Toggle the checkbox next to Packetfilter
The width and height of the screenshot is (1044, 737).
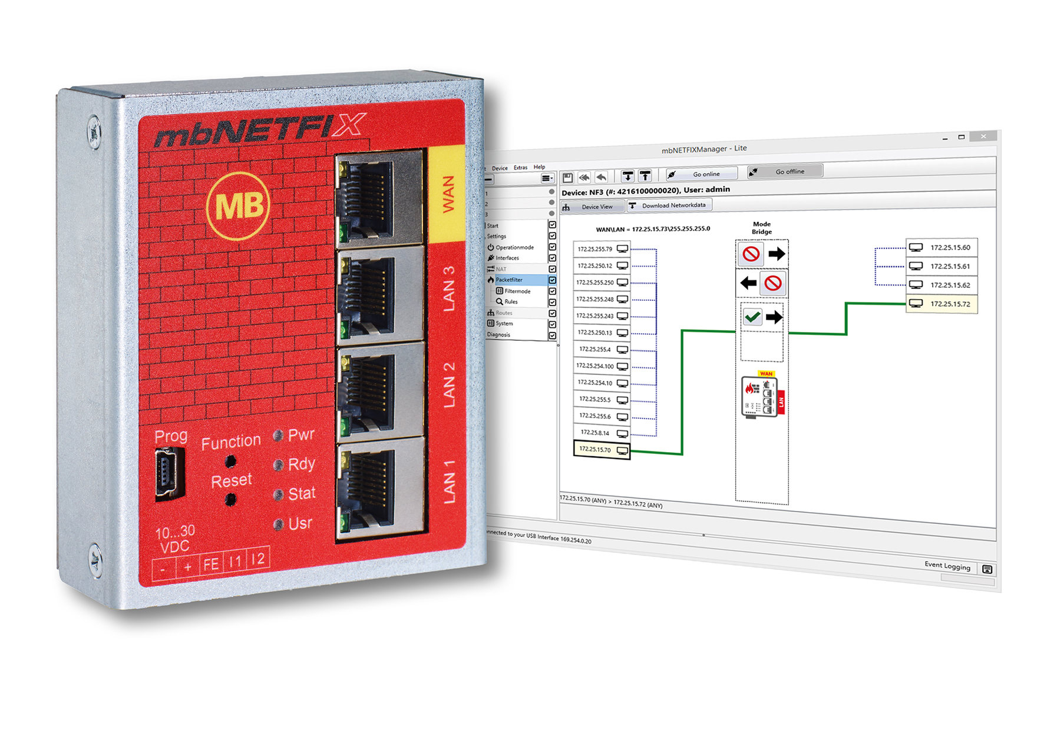pyautogui.click(x=553, y=280)
